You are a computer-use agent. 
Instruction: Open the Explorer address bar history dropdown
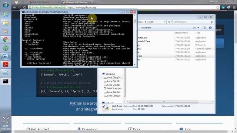click(x=165, y=22)
